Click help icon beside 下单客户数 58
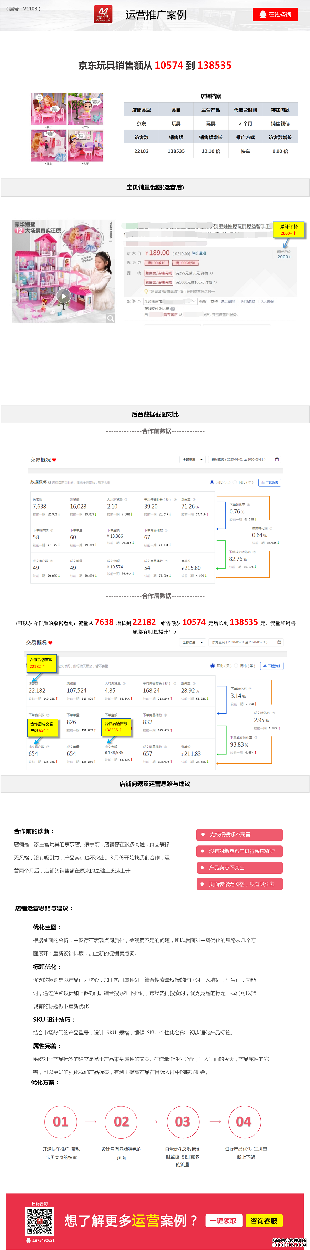Image resolution: width=310 pixels, height=1250 pixels. (x=52, y=530)
